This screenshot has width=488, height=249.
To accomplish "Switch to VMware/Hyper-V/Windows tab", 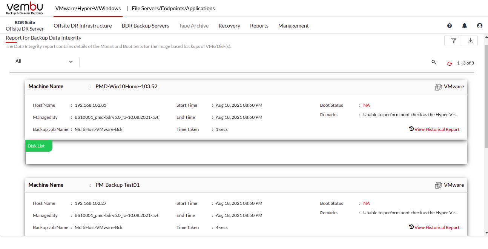I will tap(88, 8).
